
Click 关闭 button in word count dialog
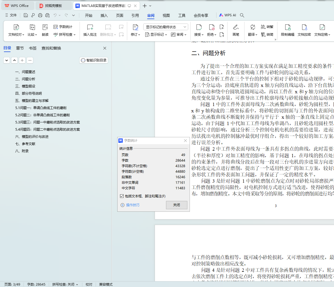click(x=177, y=205)
